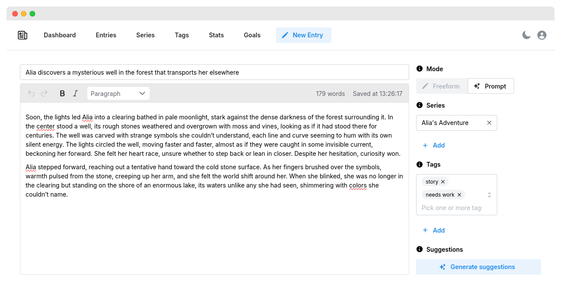Screen dimensions: 561x296
Task: Remove the 'needs work' tag
Action: pyautogui.click(x=459, y=195)
